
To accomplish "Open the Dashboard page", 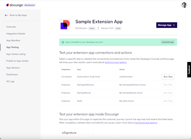I will tap(12, 74).
